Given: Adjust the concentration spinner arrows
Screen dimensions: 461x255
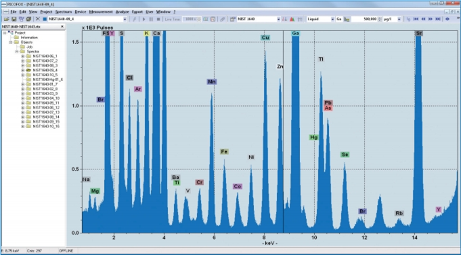Looking at the screenshot, I should click(380, 19).
